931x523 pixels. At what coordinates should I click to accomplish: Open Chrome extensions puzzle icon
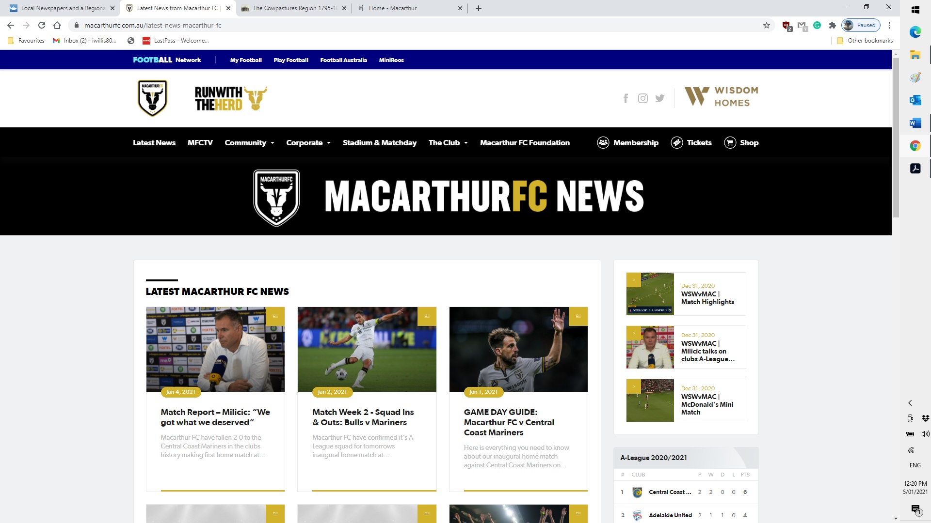click(832, 25)
